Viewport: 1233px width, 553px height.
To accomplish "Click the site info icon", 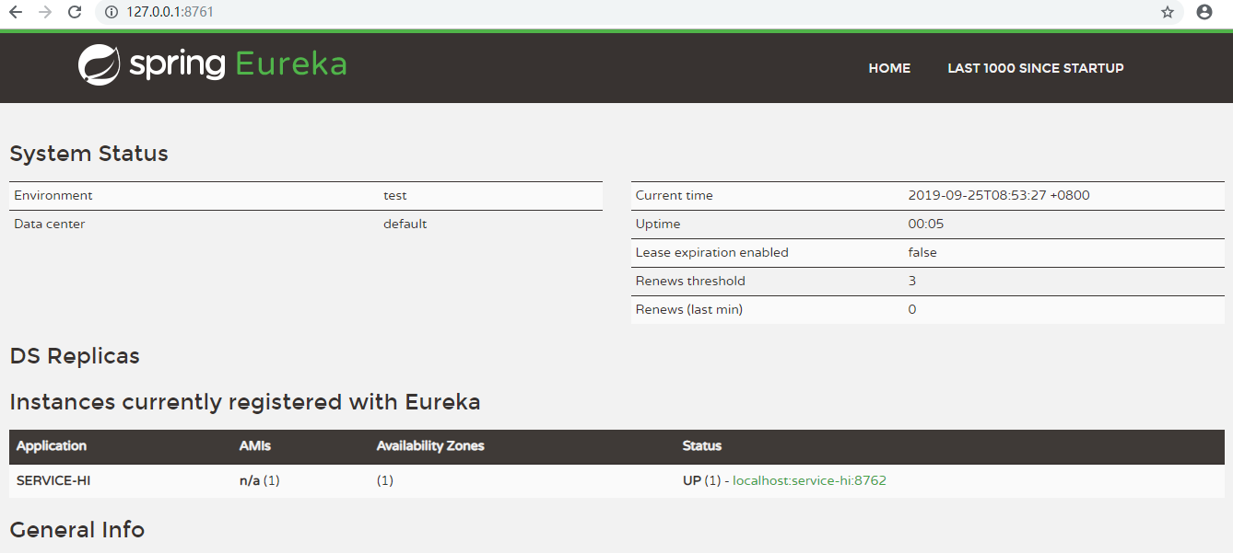I will [112, 13].
